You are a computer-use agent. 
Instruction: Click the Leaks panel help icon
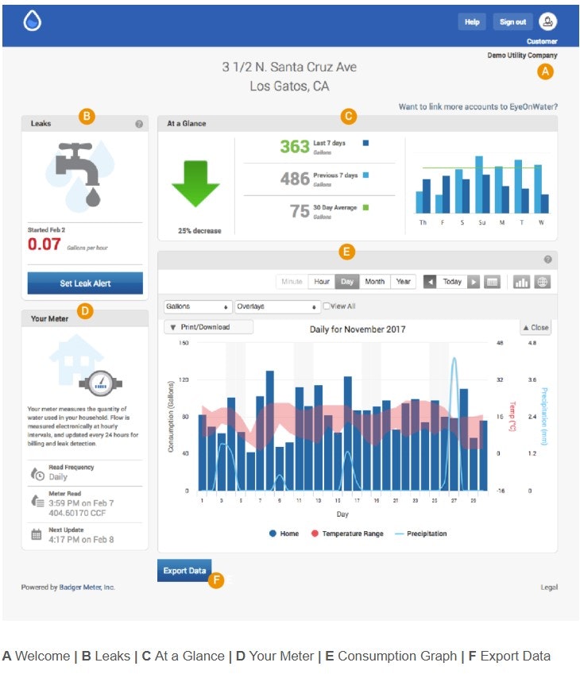[139, 124]
